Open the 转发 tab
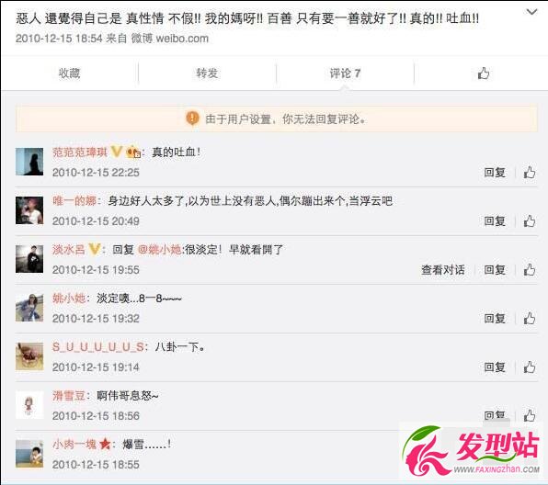 (207, 73)
